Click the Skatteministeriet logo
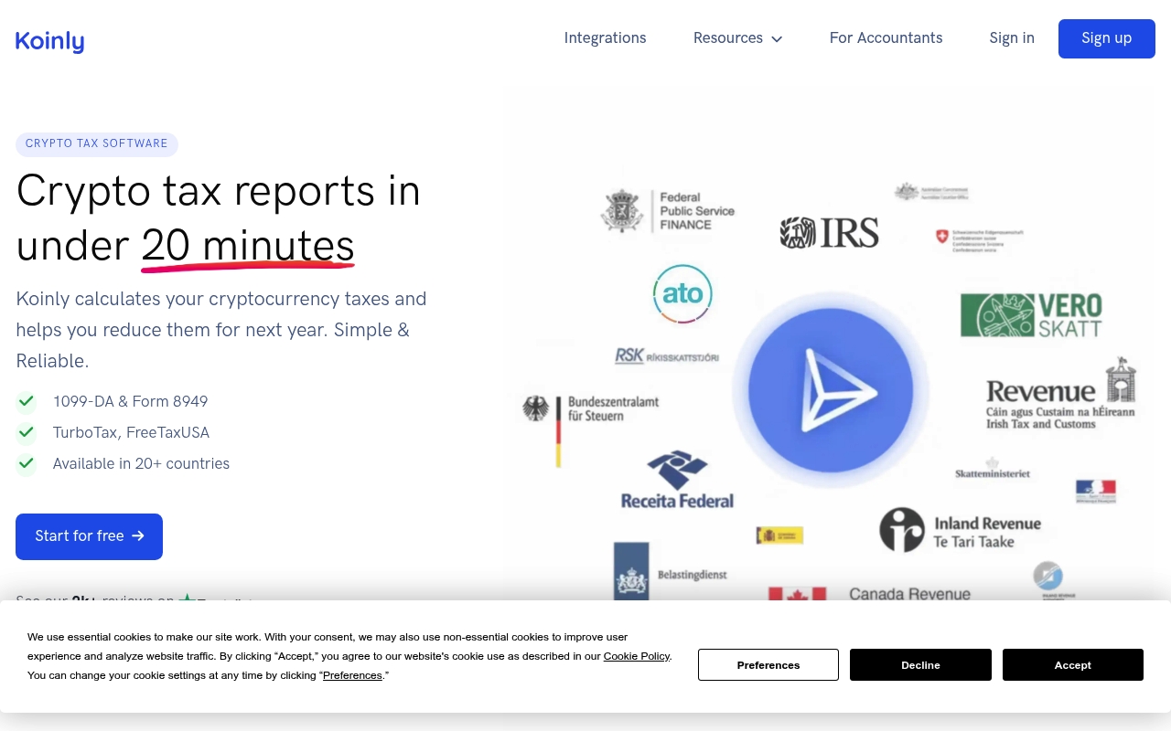 [993, 469]
